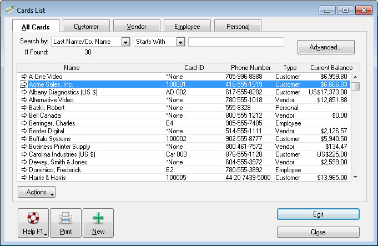The image size is (378, 246).
Task: Select the Buffalo Systems name
Action: pyautogui.click(x=50, y=139)
